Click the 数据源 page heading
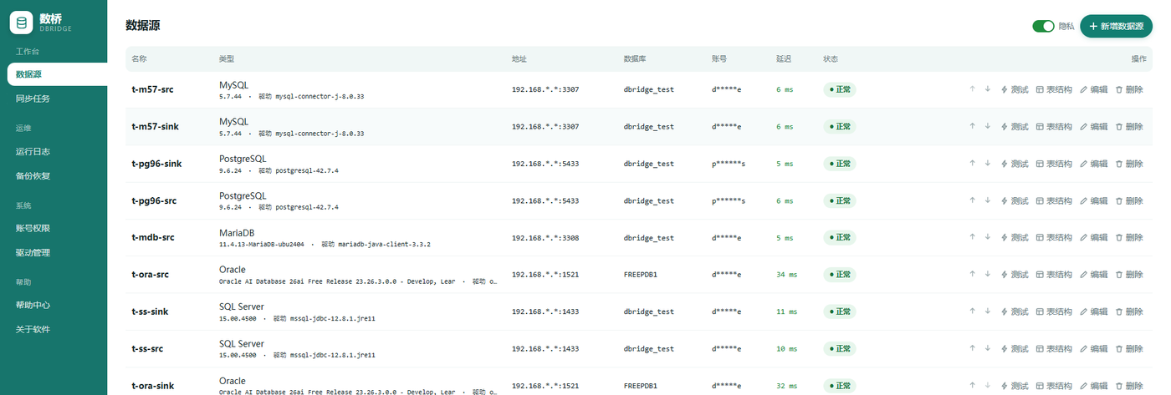 point(142,26)
